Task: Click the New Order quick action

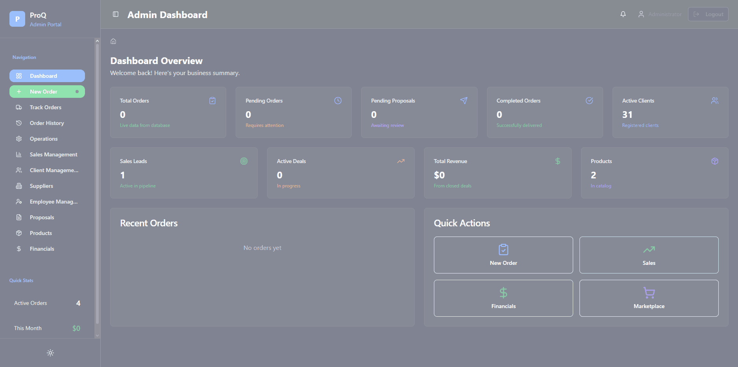Action: tap(504, 255)
